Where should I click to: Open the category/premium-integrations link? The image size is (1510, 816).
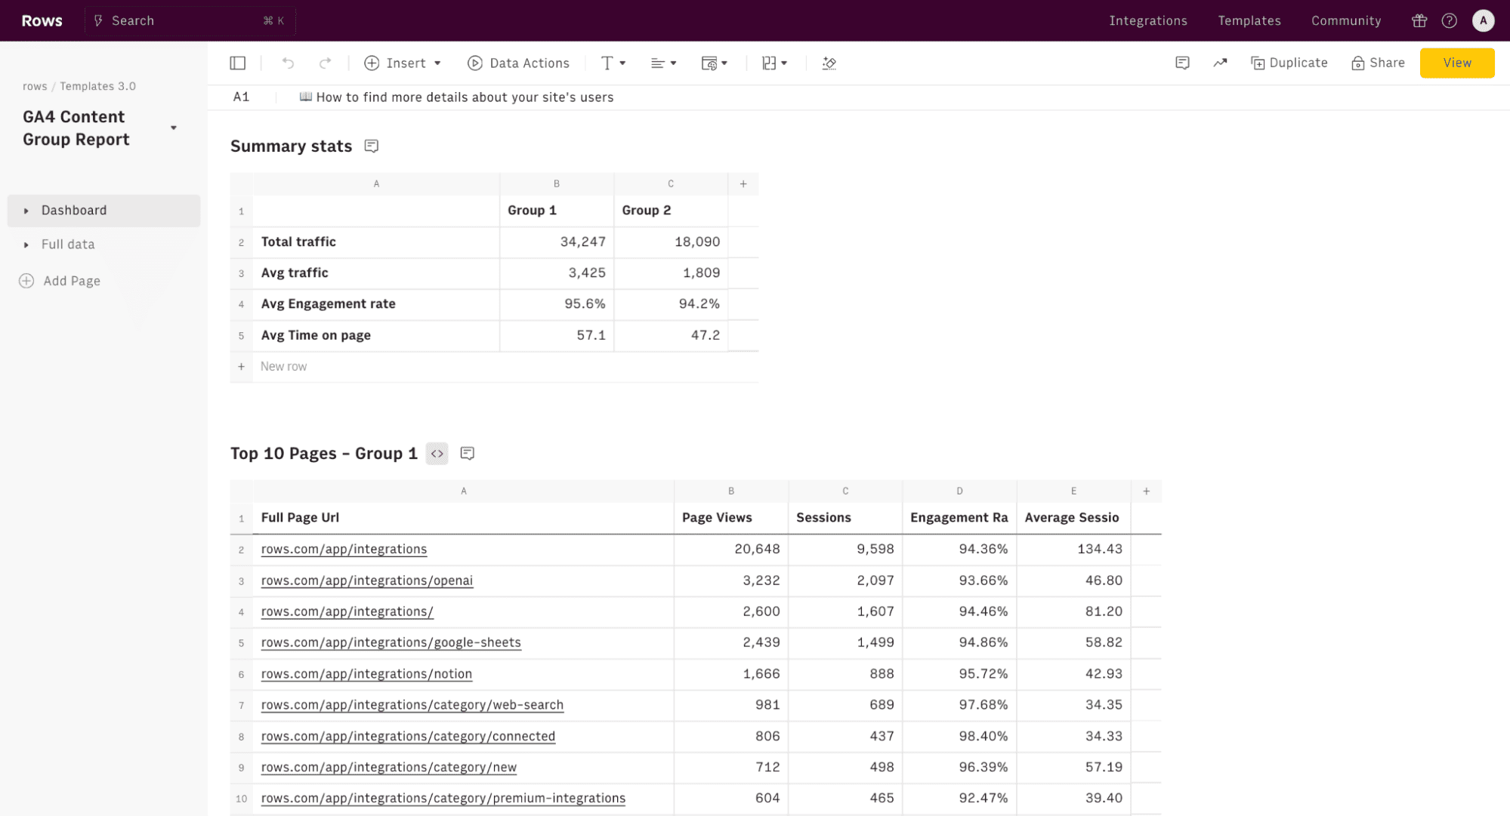point(443,799)
